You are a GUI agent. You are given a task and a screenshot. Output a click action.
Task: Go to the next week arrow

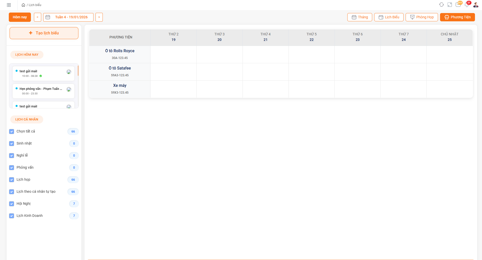[x=99, y=17]
